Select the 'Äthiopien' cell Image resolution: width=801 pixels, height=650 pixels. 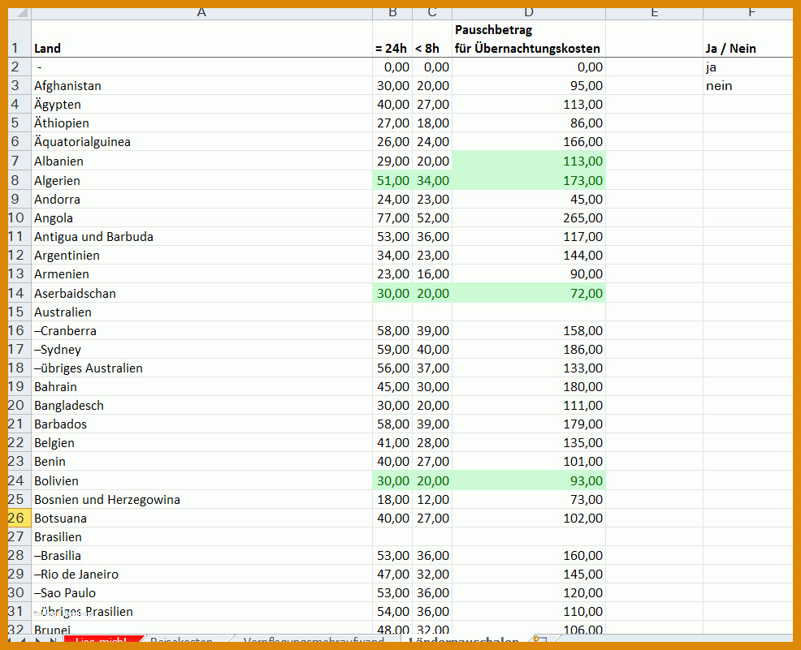(x=201, y=123)
